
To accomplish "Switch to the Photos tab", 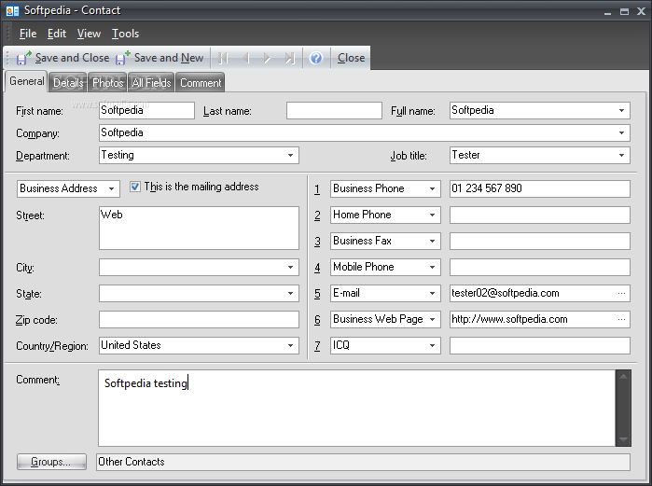I will tap(107, 83).
